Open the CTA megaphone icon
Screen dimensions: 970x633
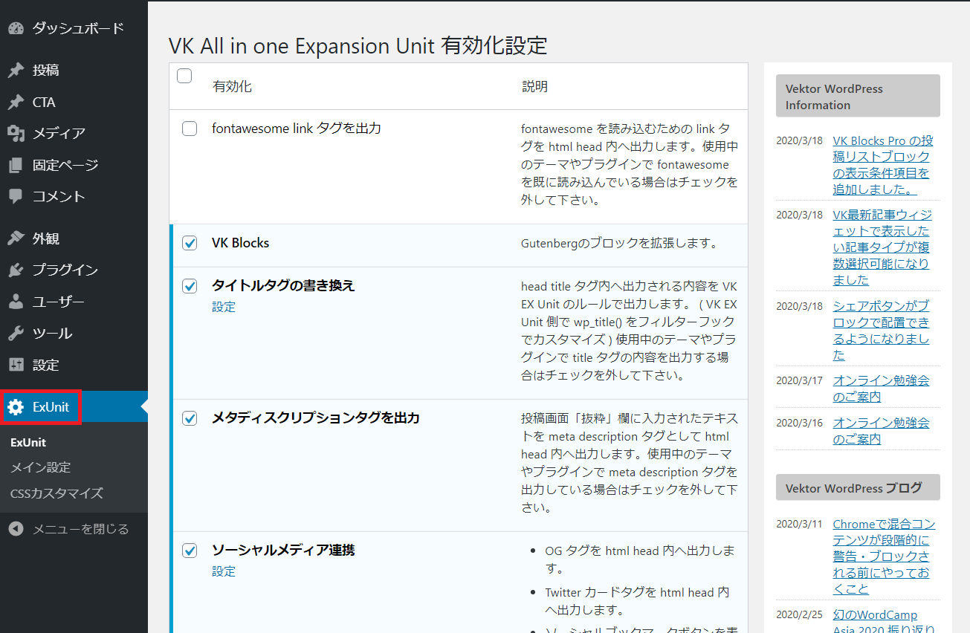tap(16, 102)
